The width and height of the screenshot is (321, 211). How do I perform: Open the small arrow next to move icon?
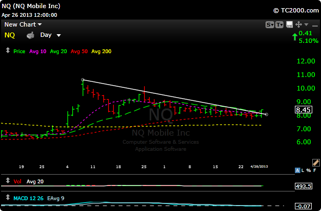[306, 25]
